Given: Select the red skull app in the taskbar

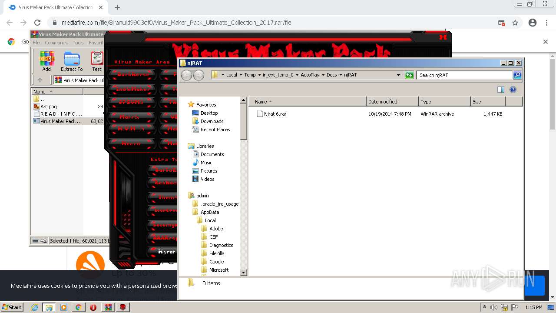Looking at the screenshot, I should point(123,307).
